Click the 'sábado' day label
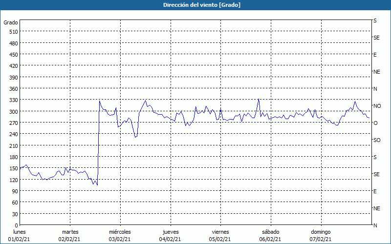 point(271,232)
